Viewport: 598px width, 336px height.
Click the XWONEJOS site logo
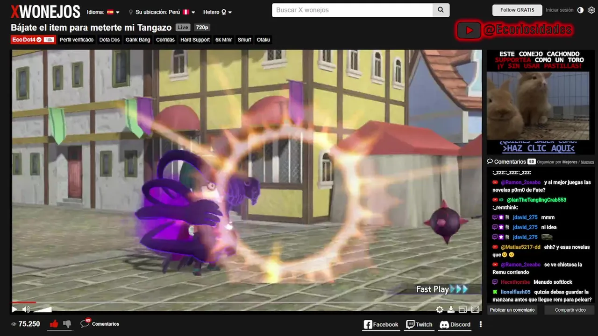coord(45,11)
